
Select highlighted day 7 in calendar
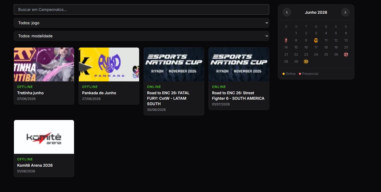(x=286, y=40)
